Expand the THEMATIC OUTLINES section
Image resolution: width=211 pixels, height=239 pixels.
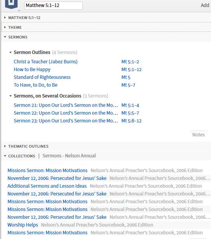point(5,147)
